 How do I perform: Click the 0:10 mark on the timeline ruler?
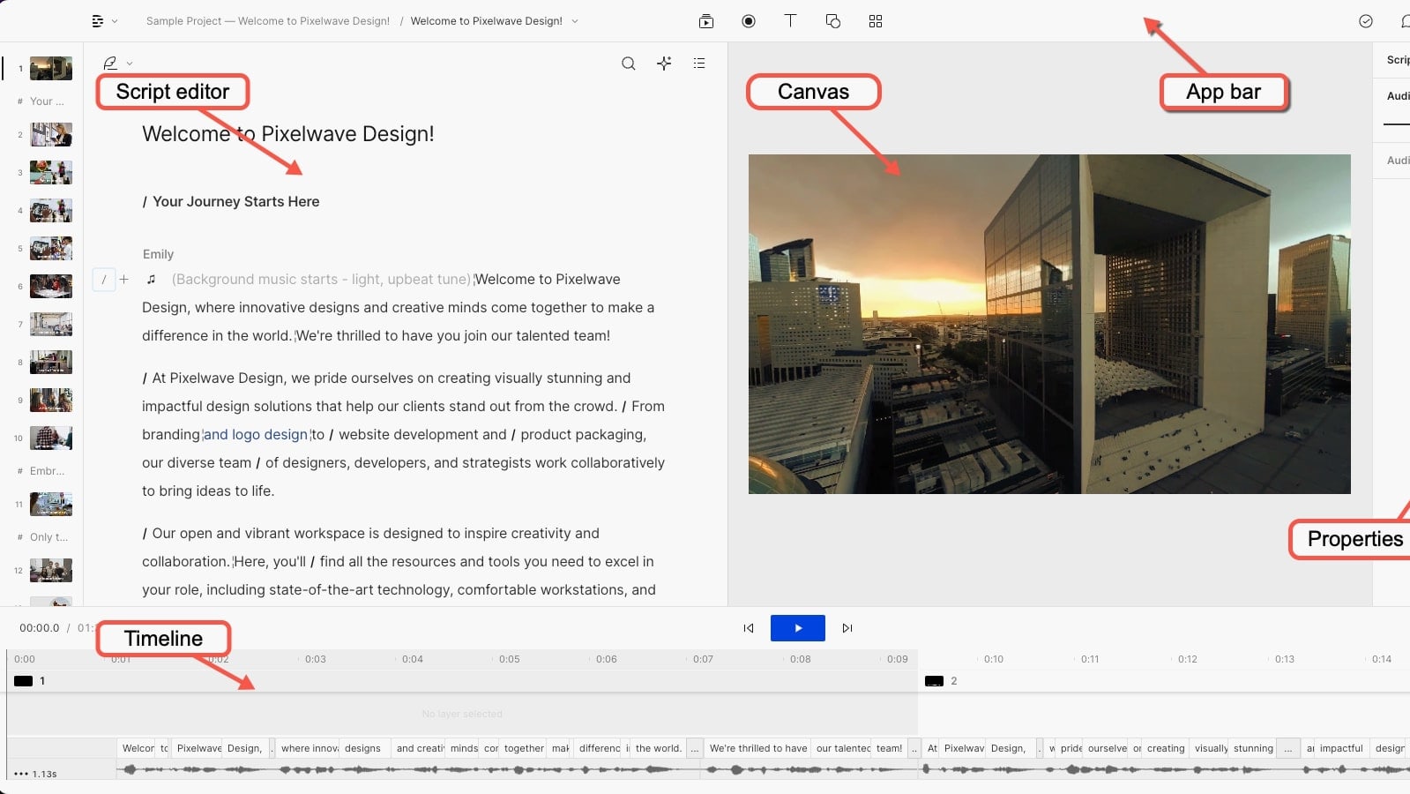994,659
